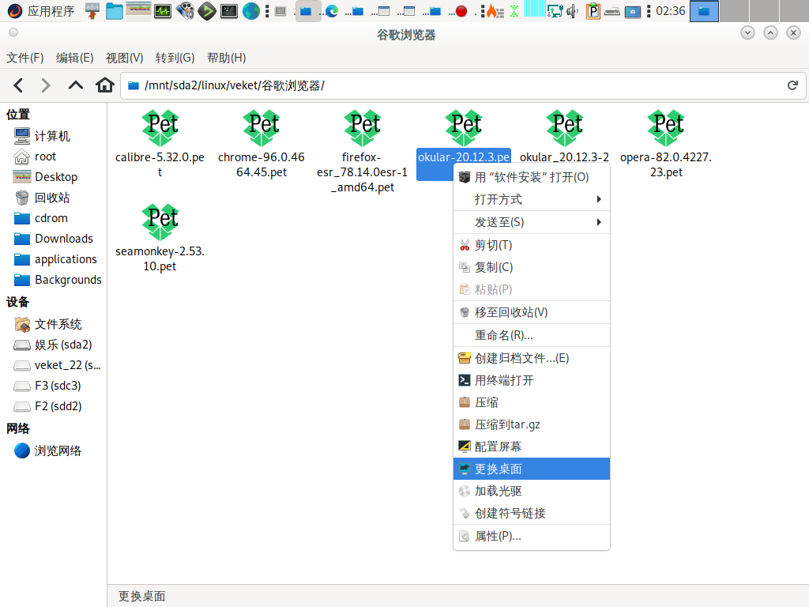The image size is (809, 607).
Task: Click the media player play icon in panel
Action: (207, 11)
